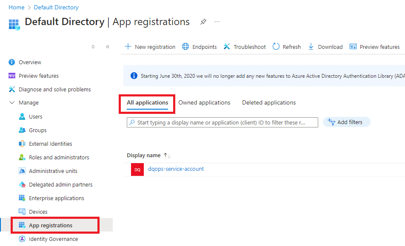This screenshot has height=246, width=405.
Task: Click the Delegated admin partners icon
Action: (x=22, y=184)
